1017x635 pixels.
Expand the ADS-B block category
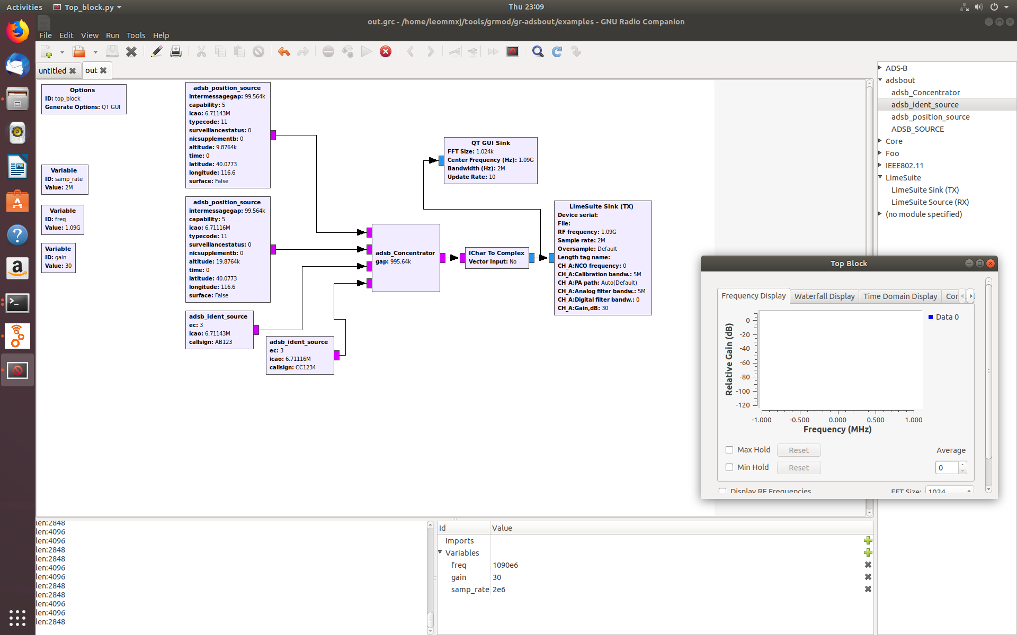pos(880,68)
